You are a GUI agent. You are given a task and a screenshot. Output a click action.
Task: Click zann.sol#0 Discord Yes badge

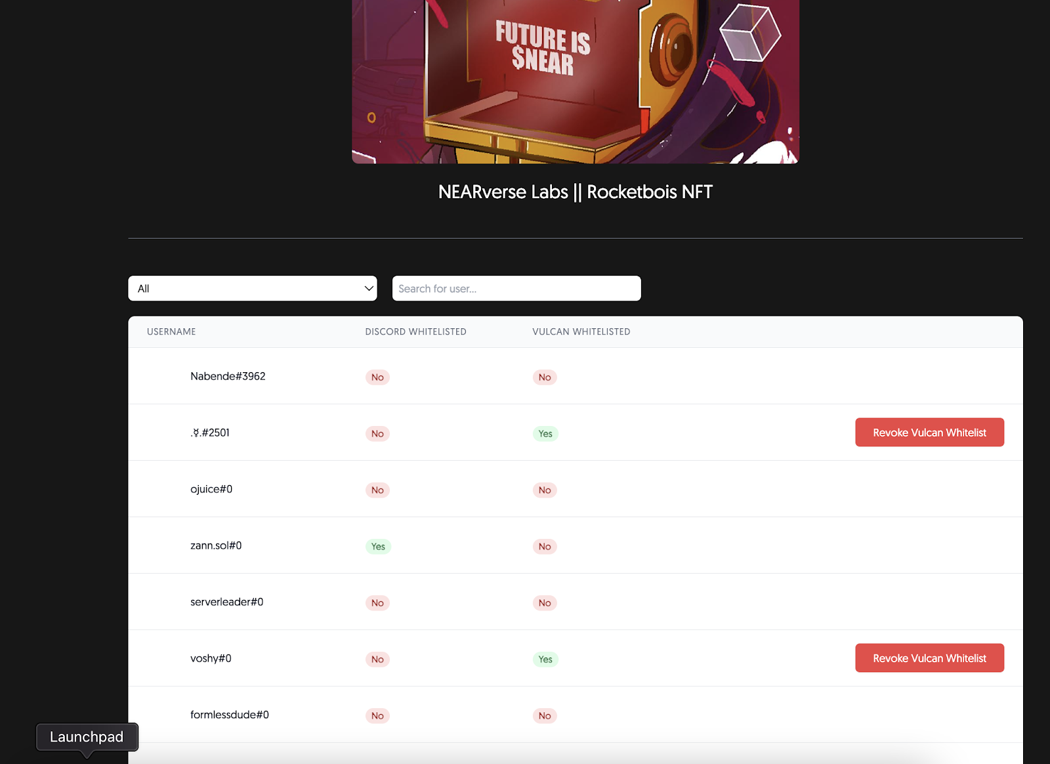point(378,547)
